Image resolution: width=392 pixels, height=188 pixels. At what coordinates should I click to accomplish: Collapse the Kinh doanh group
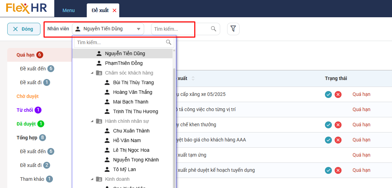pos(92,179)
